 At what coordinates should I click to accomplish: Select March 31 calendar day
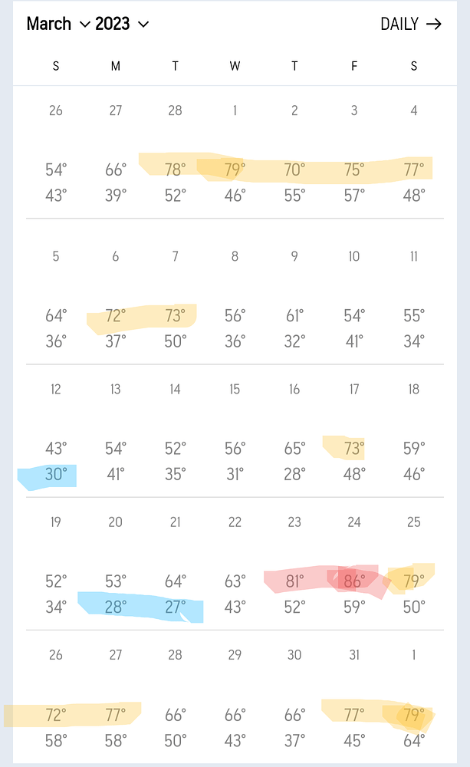[354, 698]
